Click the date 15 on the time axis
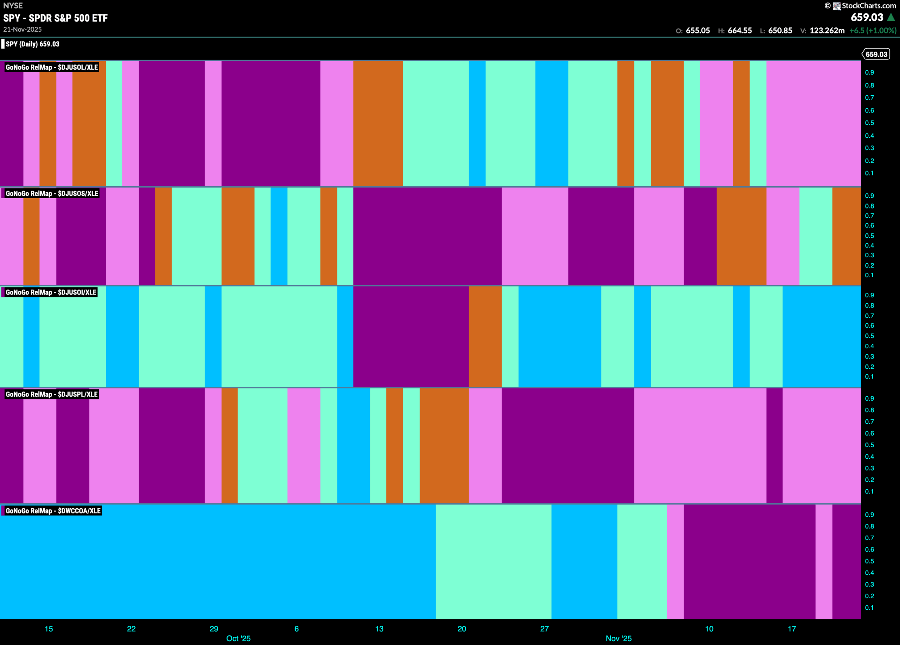The image size is (900, 645). [x=49, y=629]
